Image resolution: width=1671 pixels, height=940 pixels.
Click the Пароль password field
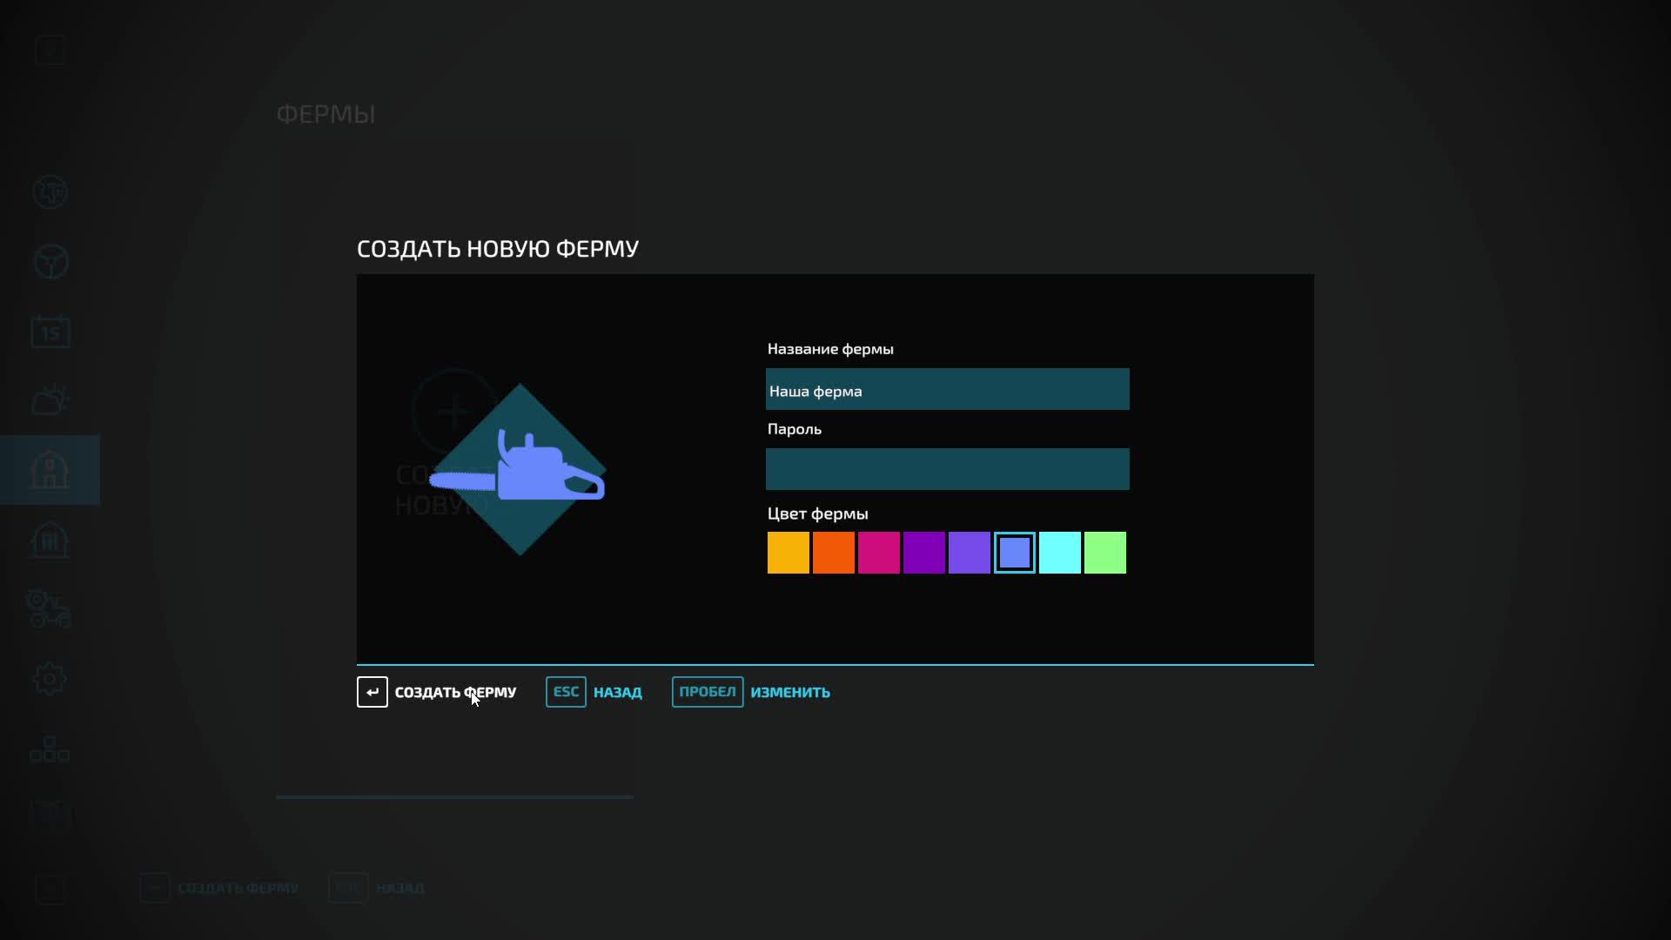click(947, 469)
